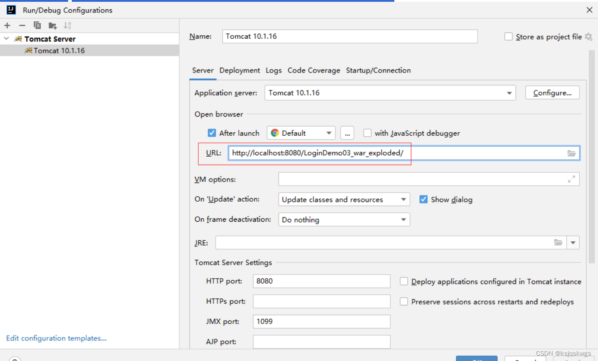Switch to the Startup/Connection tab

[x=378, y=70]
